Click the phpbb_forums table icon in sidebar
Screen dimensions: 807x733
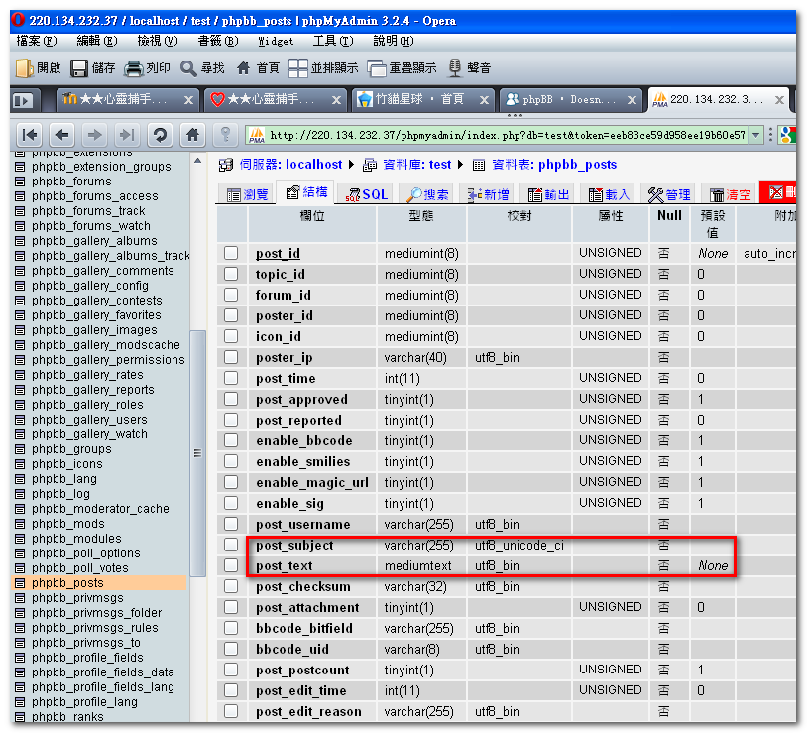point(20,182)
